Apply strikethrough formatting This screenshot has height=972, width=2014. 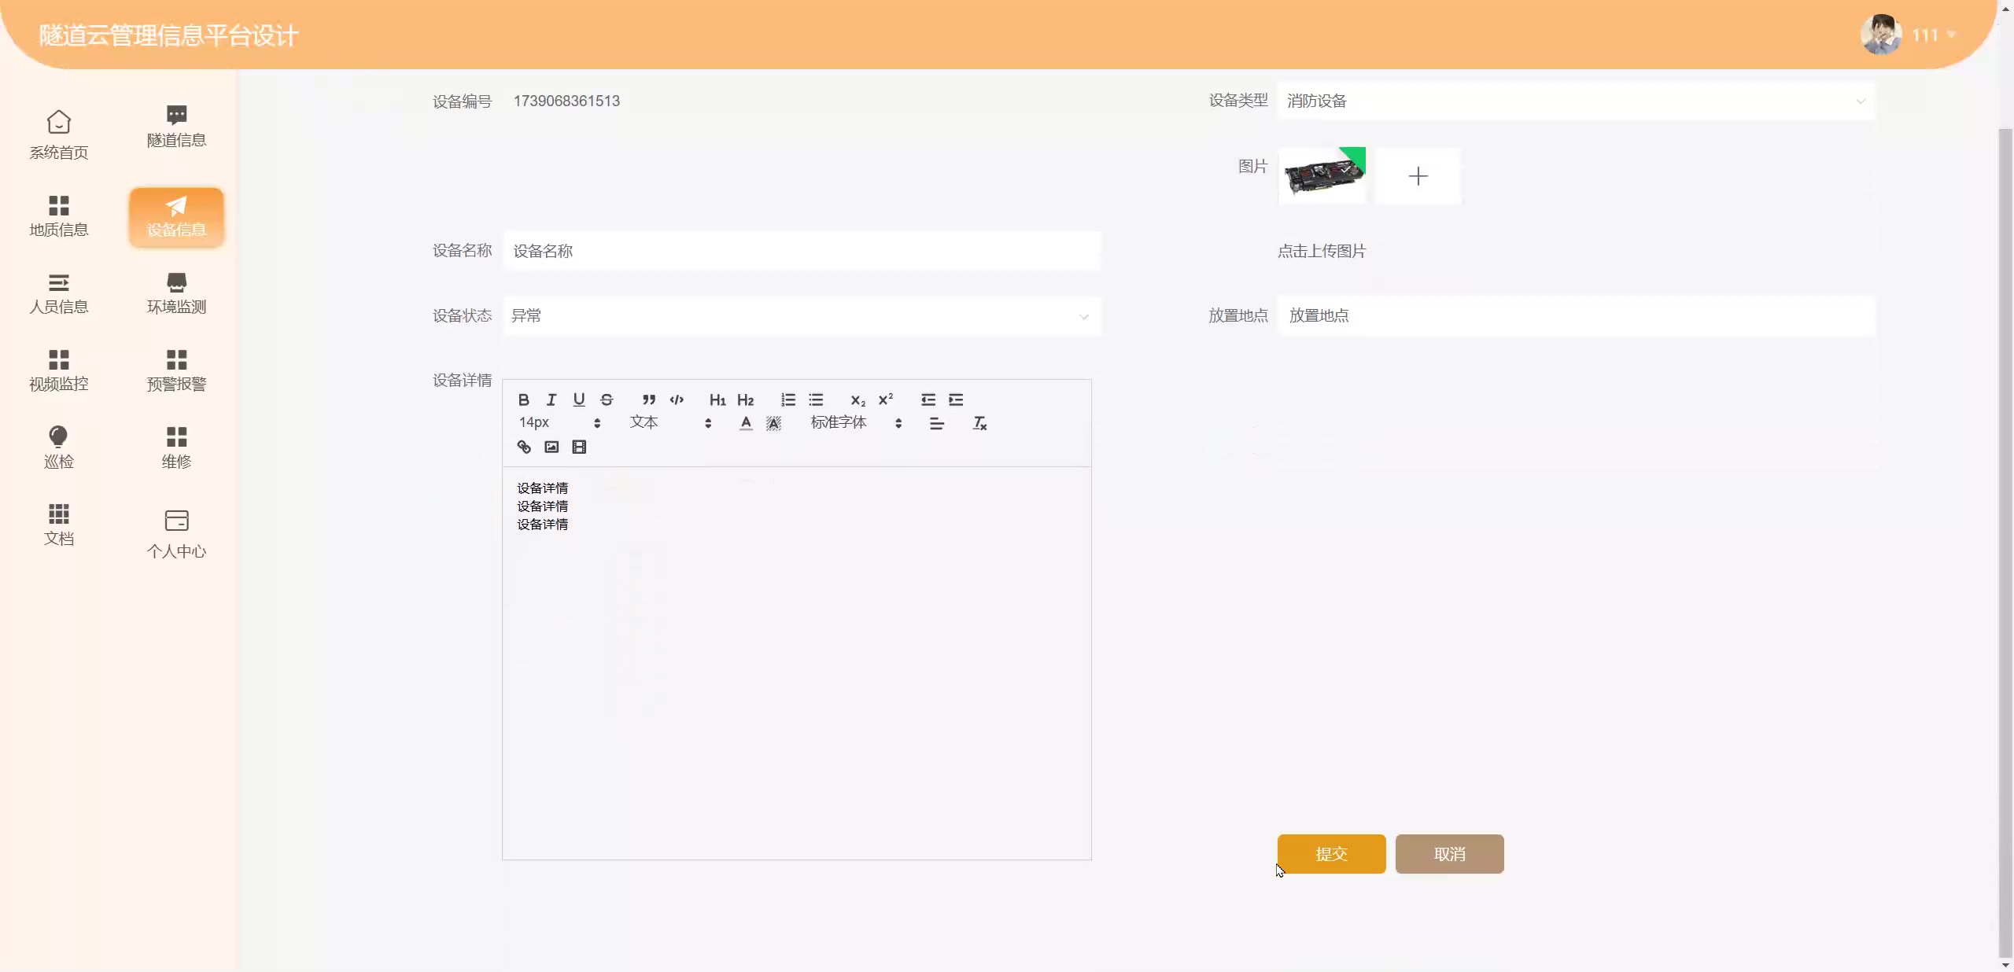607,399
